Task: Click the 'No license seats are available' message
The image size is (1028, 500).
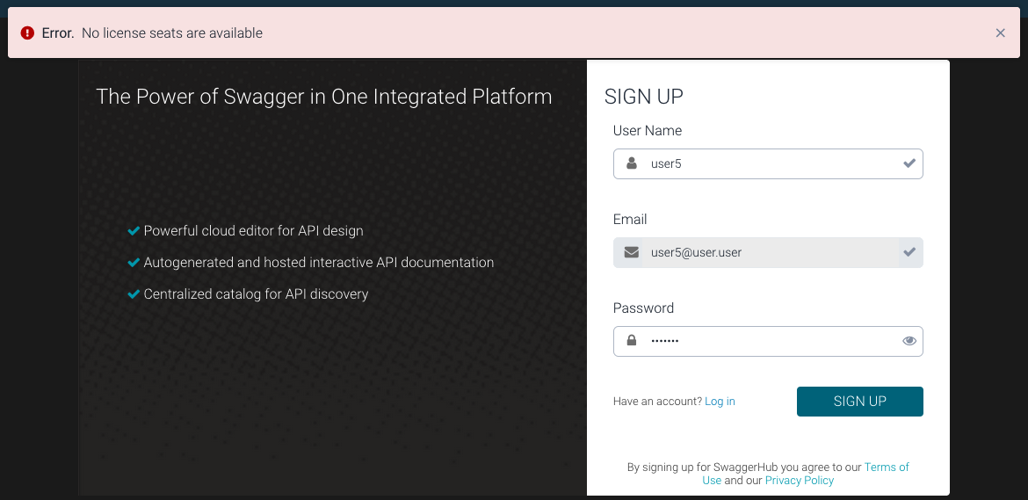Action: [x=172, y=33]
